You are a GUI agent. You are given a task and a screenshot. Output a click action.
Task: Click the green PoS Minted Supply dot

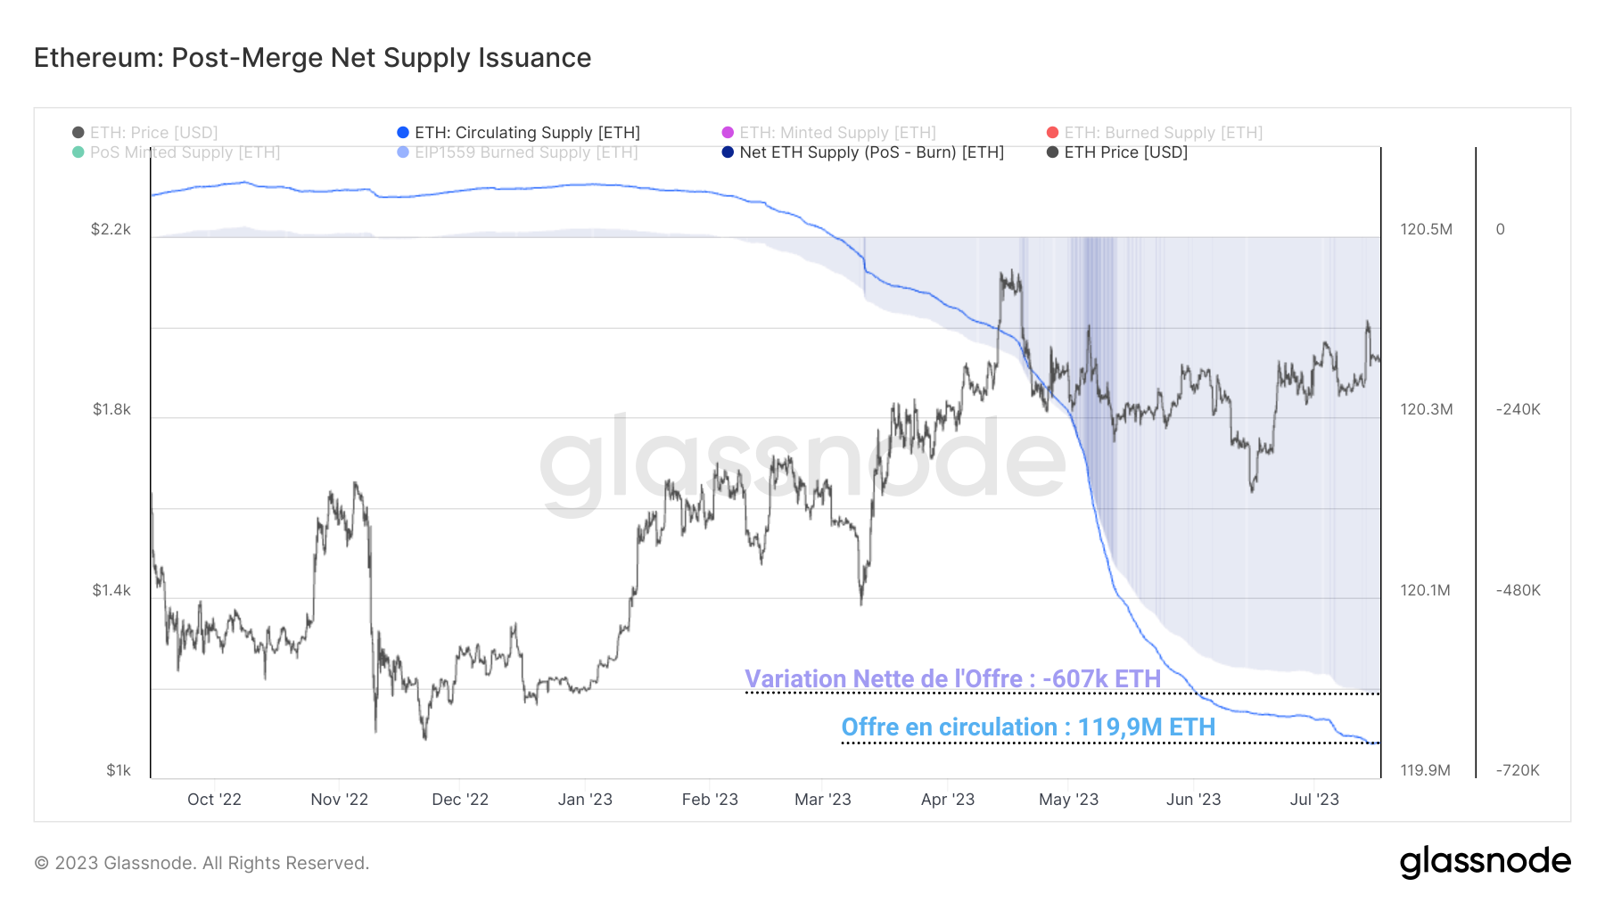tap(78, 152)
